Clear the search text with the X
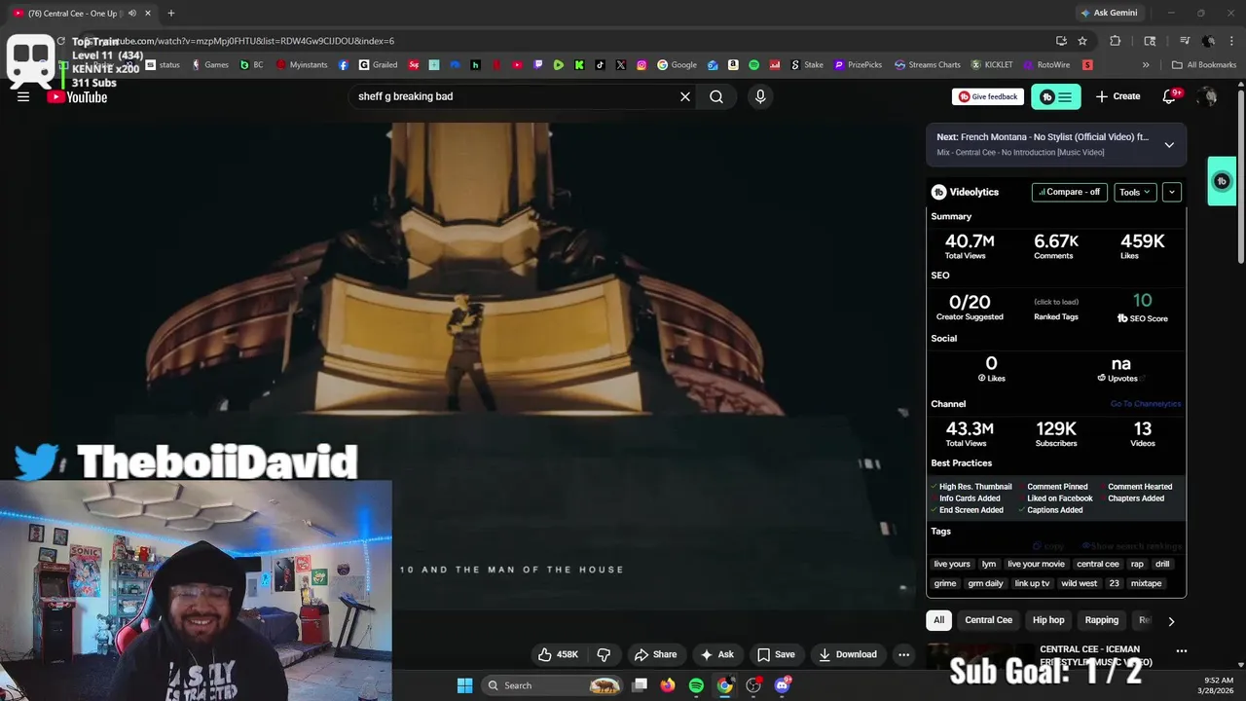The image size is (1246, 701). (685, 96)
